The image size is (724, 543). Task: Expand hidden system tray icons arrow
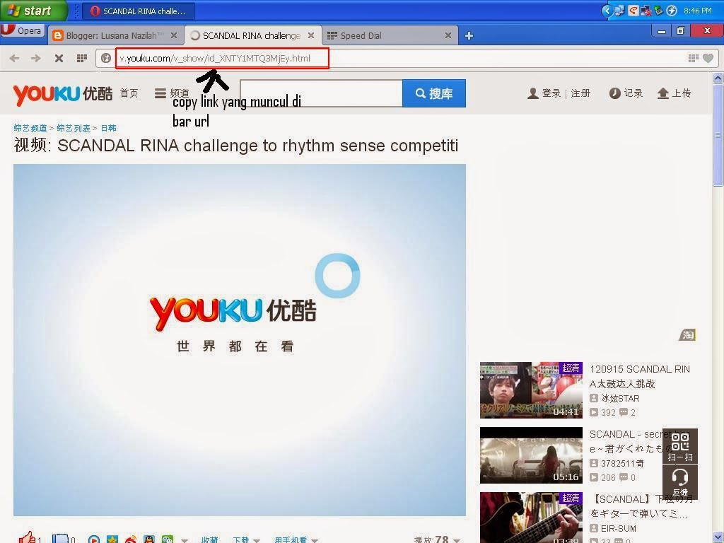click(607, 11)
